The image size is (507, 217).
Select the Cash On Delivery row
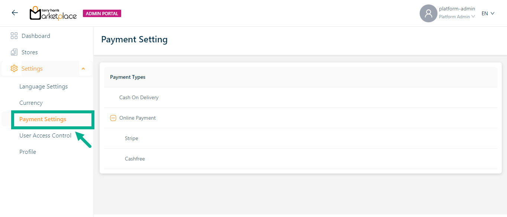pyautogui.click(x=139, y=98)
